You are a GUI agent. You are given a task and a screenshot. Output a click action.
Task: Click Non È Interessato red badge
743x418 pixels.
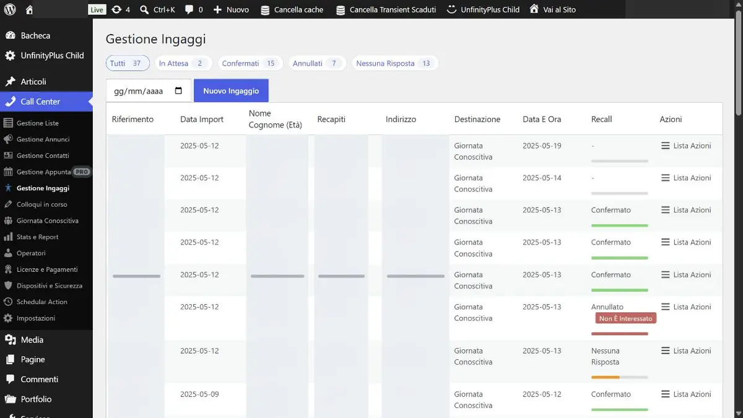click(625, 318)
